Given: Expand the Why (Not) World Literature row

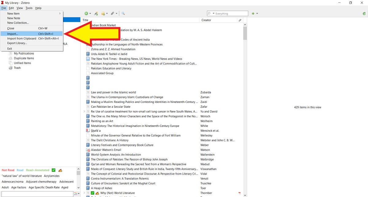Looking at the screenshot, I should pos(84,193).
